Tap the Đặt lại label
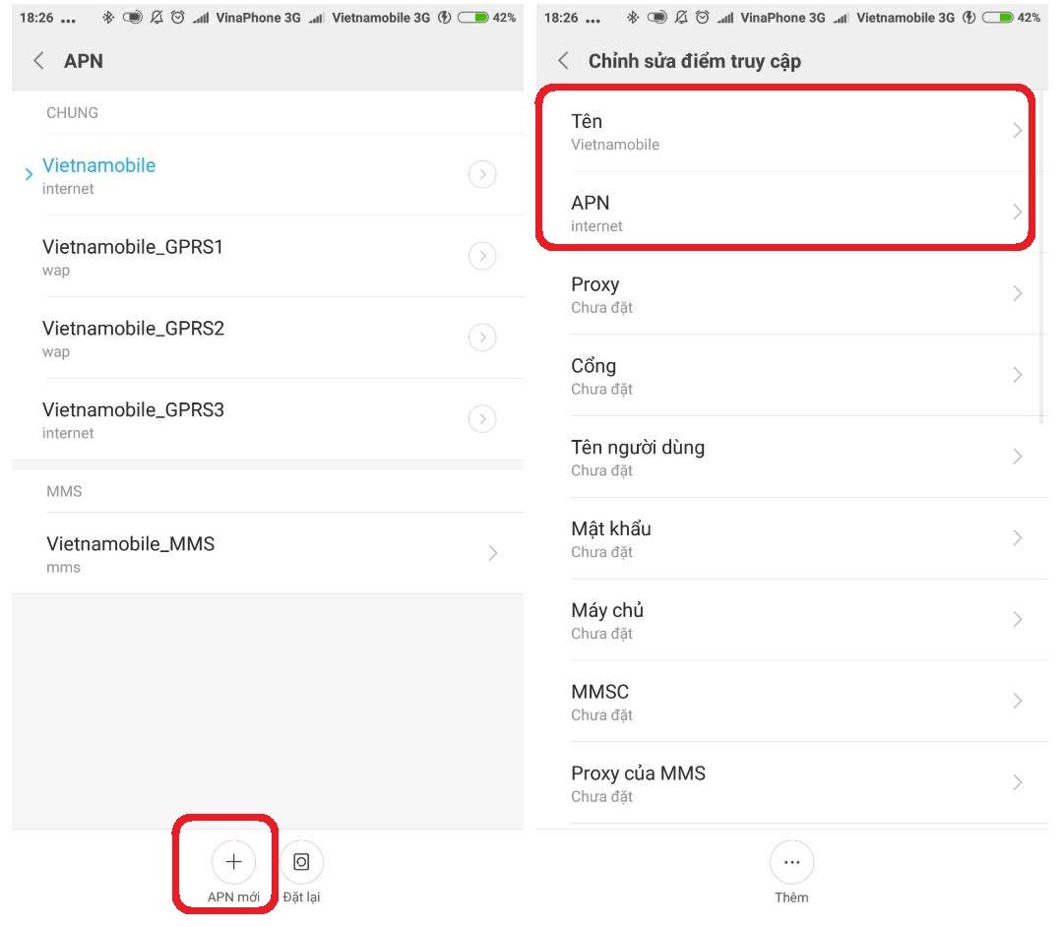Image resolution: width=1063 pixels, height=927 pixels. [301, 897]
